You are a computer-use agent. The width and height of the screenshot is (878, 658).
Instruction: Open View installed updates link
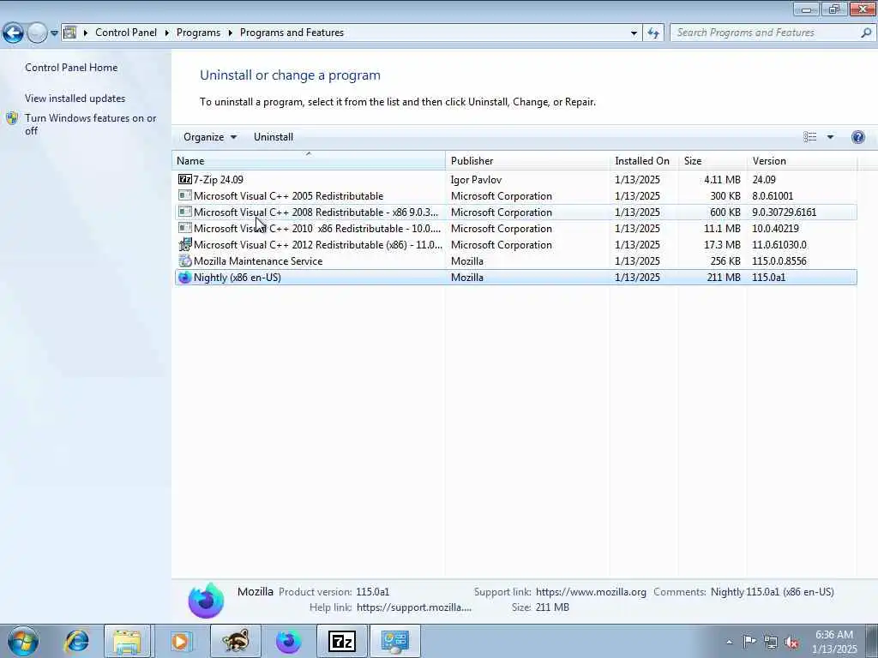coord(75,98)
